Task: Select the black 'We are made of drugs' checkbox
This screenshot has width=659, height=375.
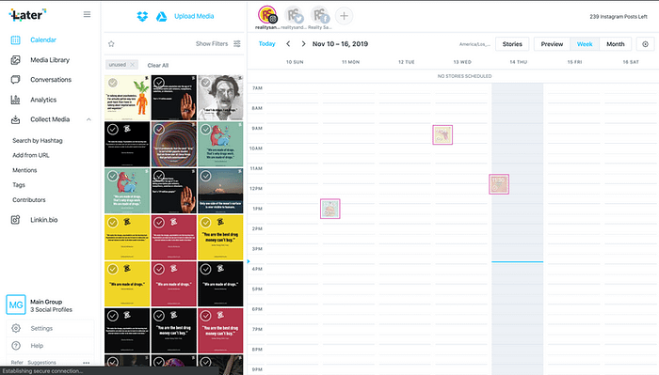Action: coord(205,269)
